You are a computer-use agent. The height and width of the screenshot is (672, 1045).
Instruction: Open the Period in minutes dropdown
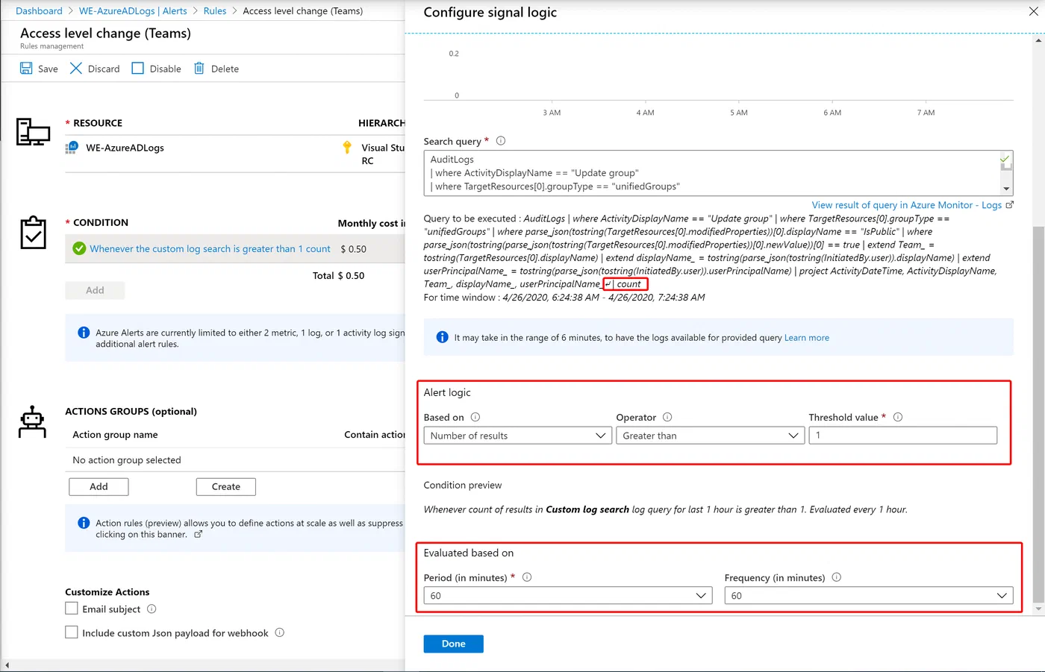[568, 595]
